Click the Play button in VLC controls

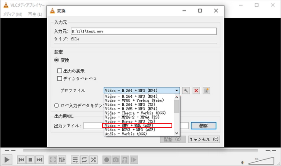click(x=7, y=160)
